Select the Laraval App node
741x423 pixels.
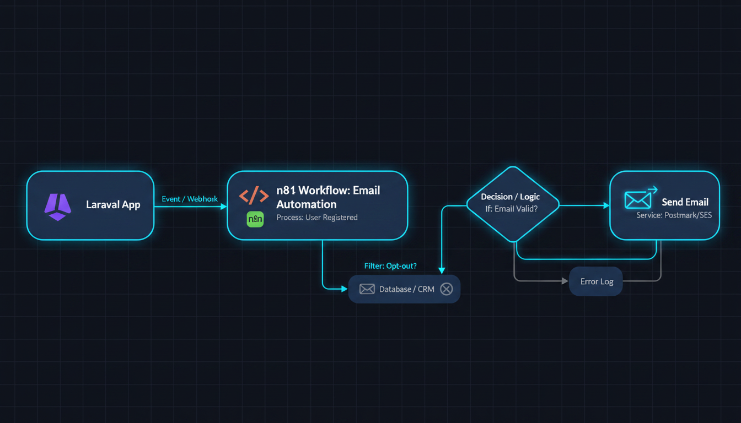coord(90,205)
